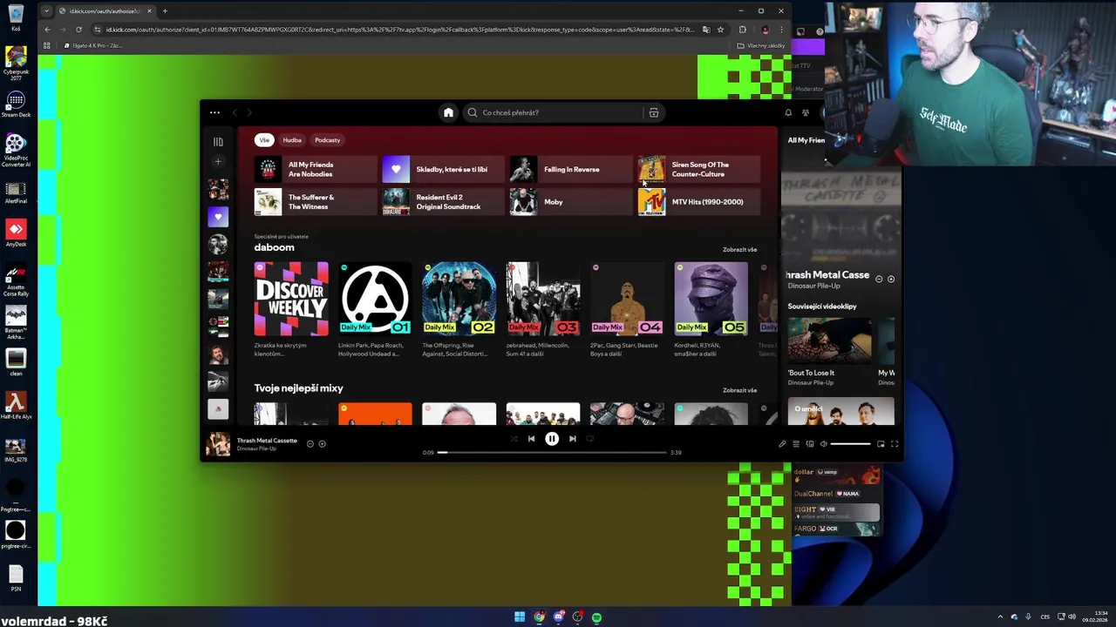
Task: Open the Discover Weekly cover
Action: coord(291,299)
